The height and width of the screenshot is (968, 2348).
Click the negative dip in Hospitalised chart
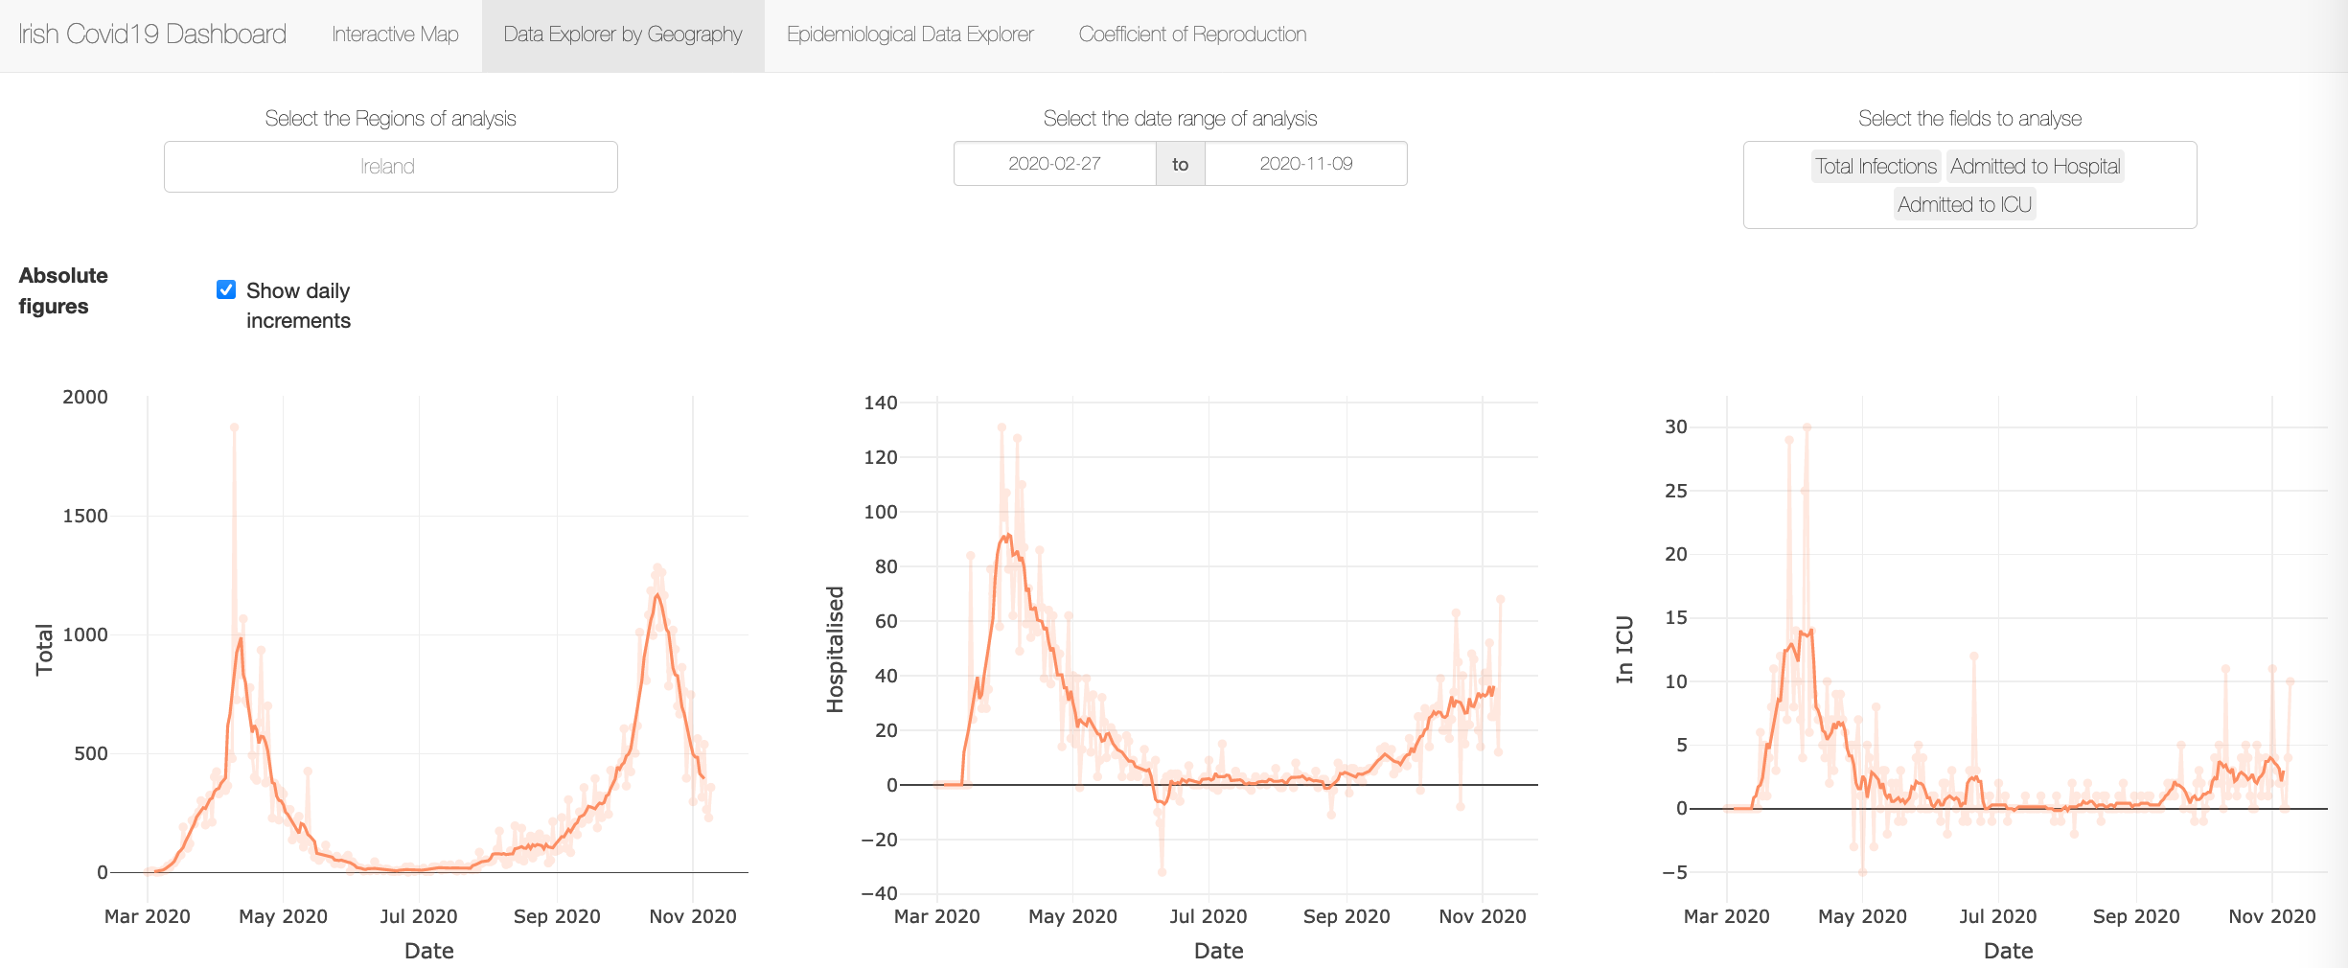point(1162,871)
